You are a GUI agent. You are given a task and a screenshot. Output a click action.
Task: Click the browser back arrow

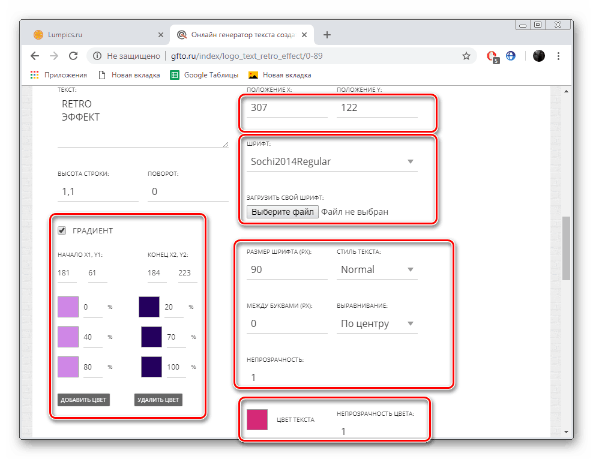tap(35, 56)
